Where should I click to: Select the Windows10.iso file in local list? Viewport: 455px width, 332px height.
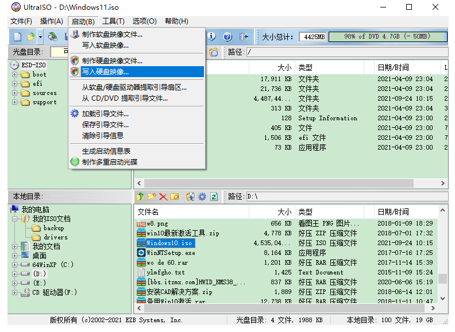161,243
